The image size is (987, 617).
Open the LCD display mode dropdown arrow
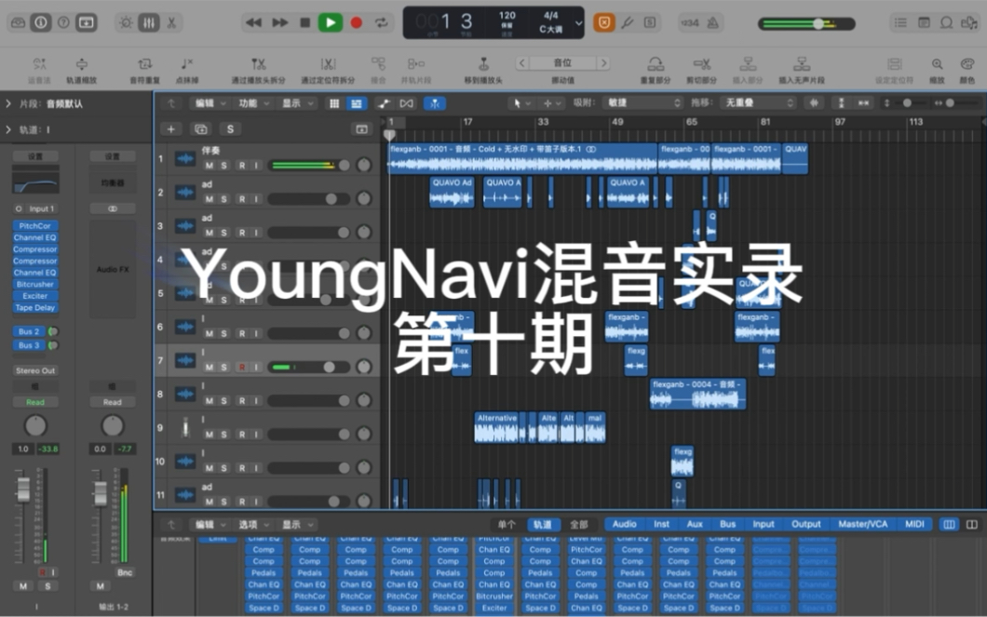[578, 23]
